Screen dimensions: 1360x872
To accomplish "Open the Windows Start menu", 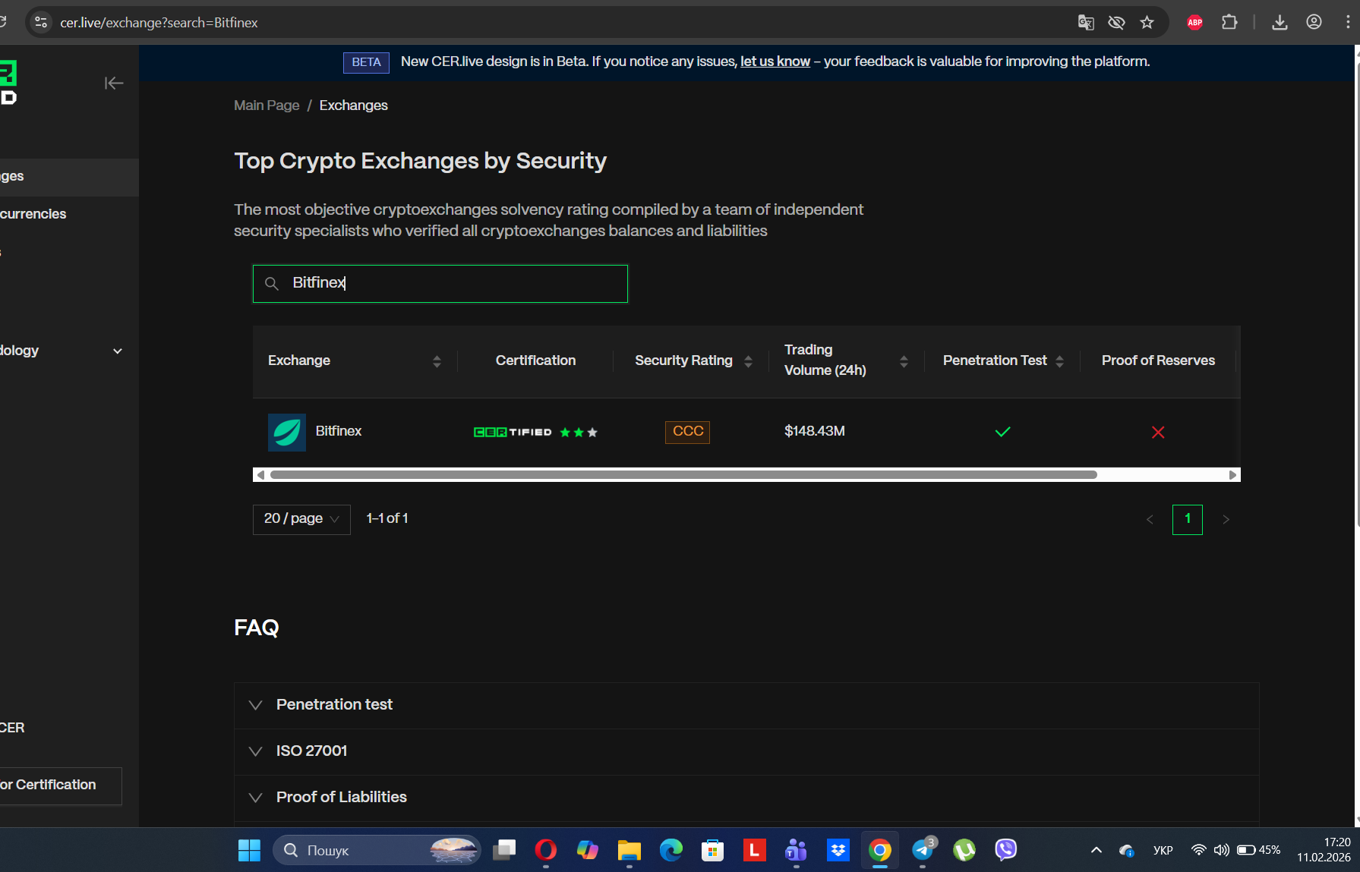I will coord(249,850).
